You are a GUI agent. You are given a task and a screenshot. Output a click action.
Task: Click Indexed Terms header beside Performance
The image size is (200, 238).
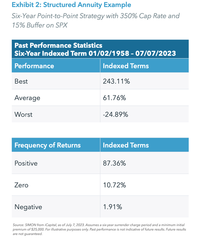[x=126, y=66]
